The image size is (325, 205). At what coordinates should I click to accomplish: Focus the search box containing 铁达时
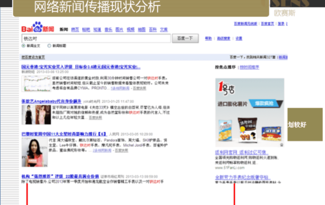[x=96, y=39]
